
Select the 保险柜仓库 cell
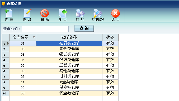[x=69, y=88]
